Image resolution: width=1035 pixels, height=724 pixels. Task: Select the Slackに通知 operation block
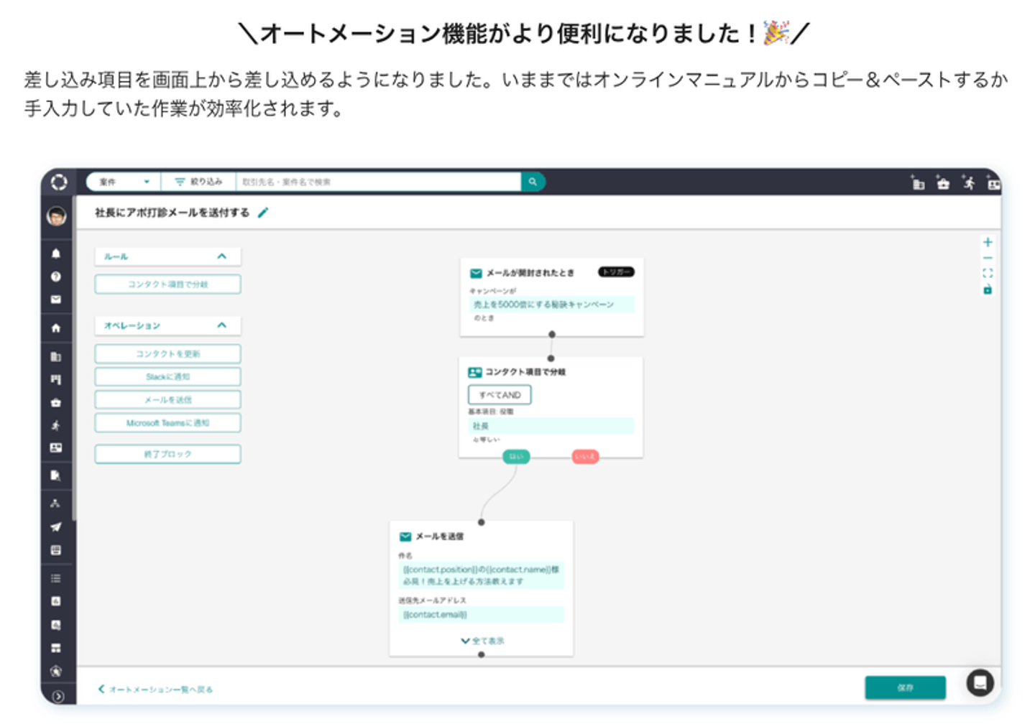click(x=167, y=376)
